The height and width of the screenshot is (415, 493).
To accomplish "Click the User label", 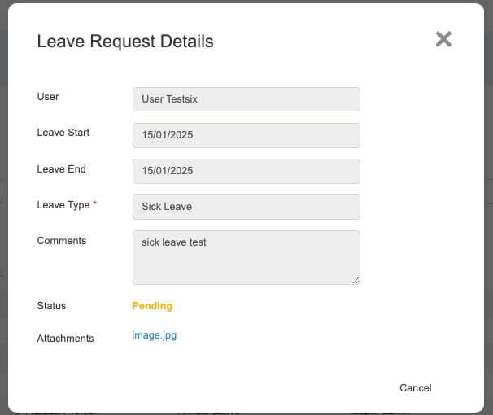I will click(48, 97).
